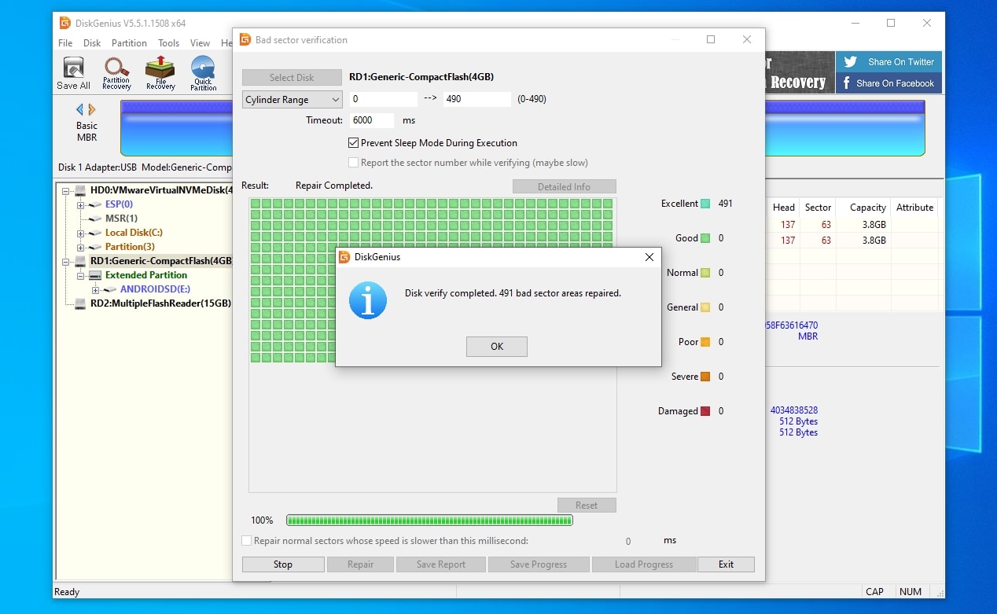Open the View menu
The height and width of the screenshot is (614, 997).
200,43
